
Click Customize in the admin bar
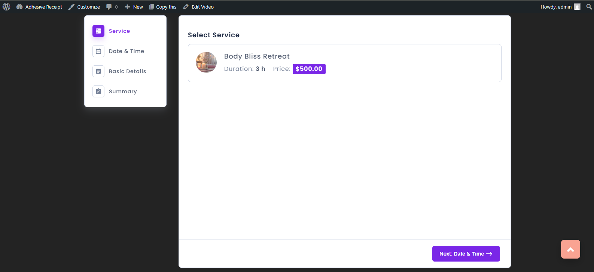(x=88, y=7)
